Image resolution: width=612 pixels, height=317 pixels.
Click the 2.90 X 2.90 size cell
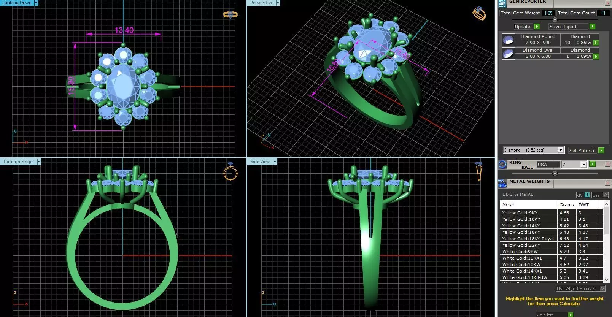[x=538, y=43]
